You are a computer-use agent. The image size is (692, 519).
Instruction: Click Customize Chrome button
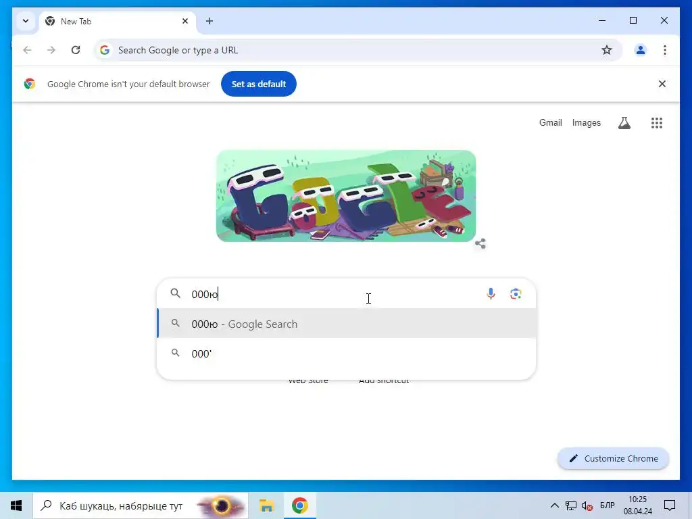point(614,459)
